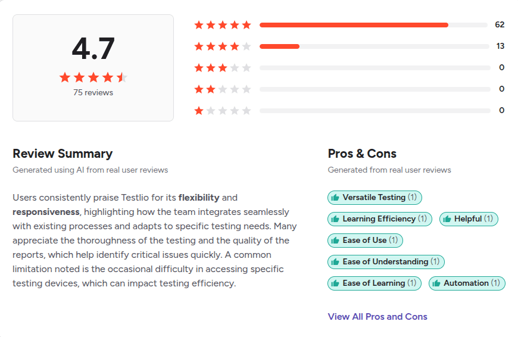Click thumbs-up icon on Learning Efficiency tag
Viewport: 518px width, 337px height.
coord(335,219)
